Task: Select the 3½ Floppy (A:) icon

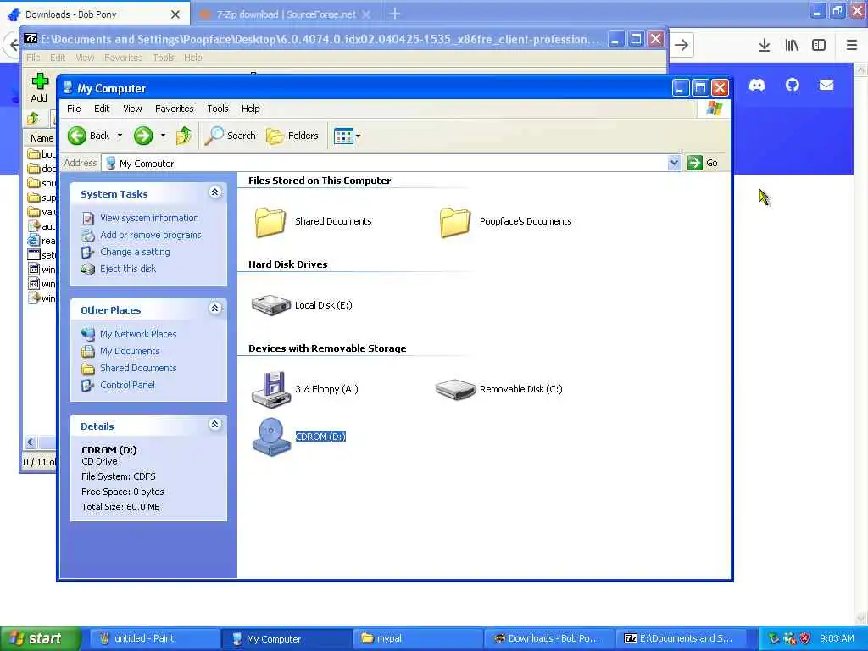Action: pyautogui.click(x=270, y=389)
